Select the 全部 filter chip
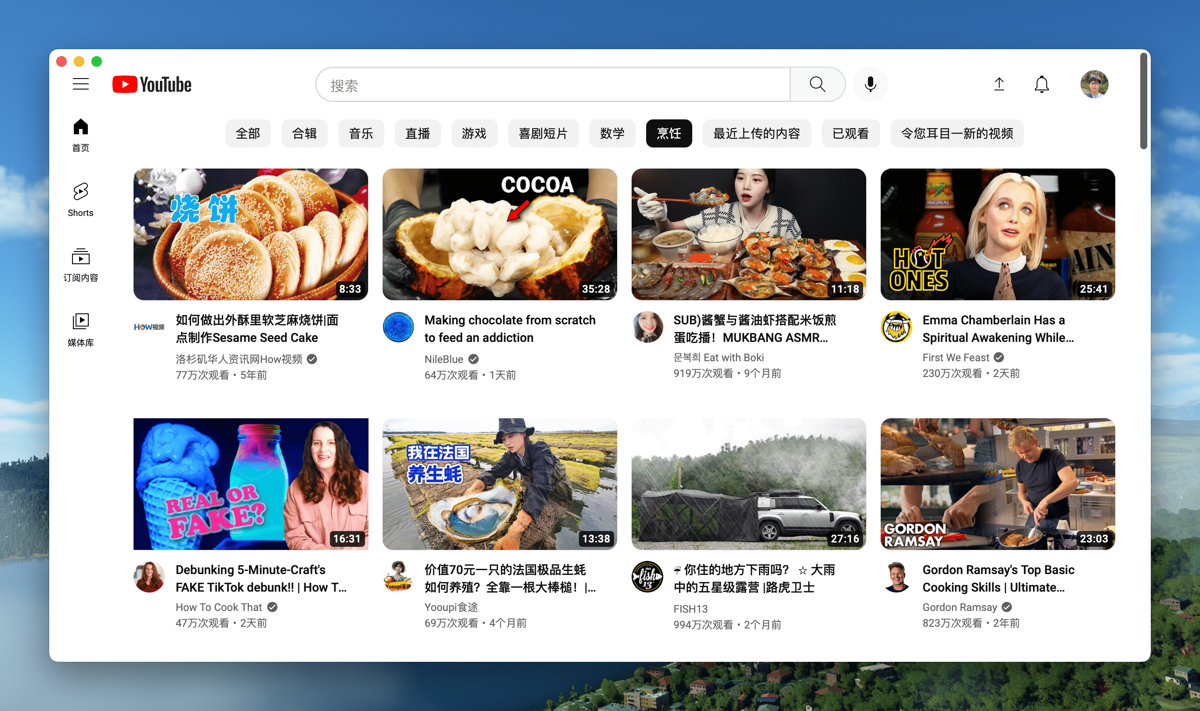1200x711 pixels. click(x=248, y=133)
